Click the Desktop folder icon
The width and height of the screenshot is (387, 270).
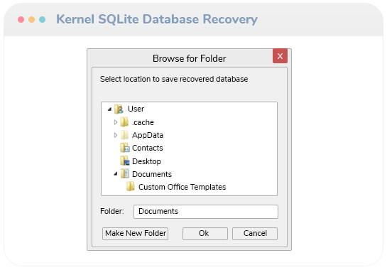125,161
